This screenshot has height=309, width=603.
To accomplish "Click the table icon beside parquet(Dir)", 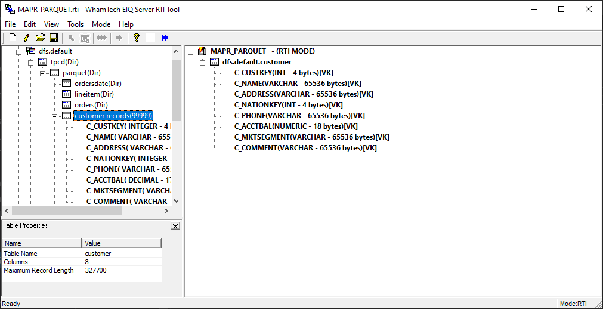I will (x=55, y=73).
